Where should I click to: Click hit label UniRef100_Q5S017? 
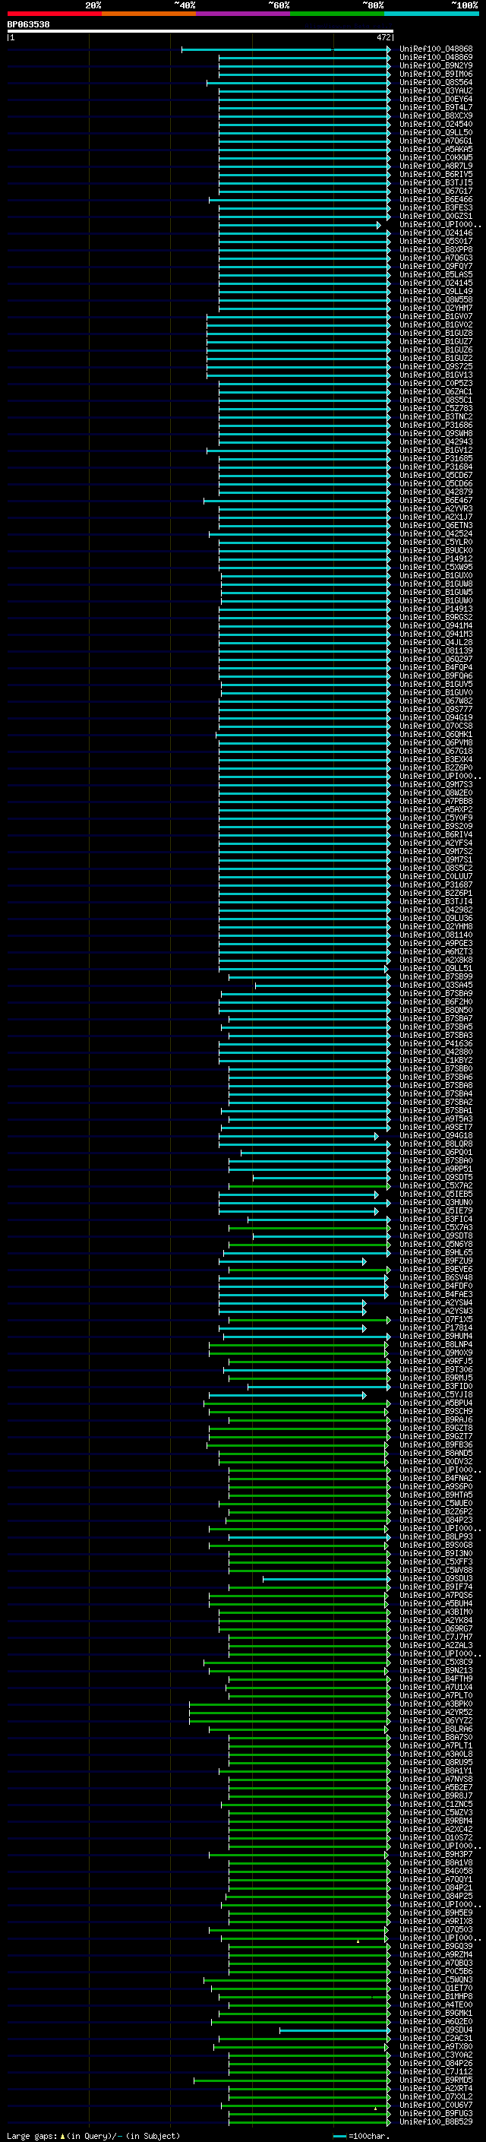435,241
